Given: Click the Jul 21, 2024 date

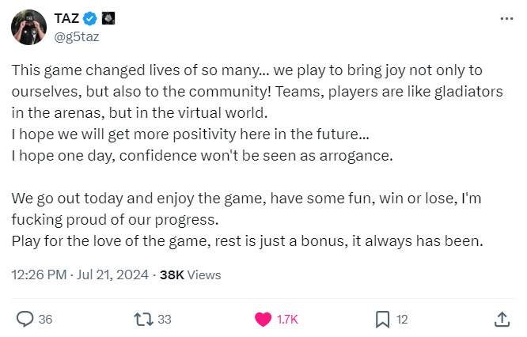Looking at the screenshot, I should (x=111, y=275).
